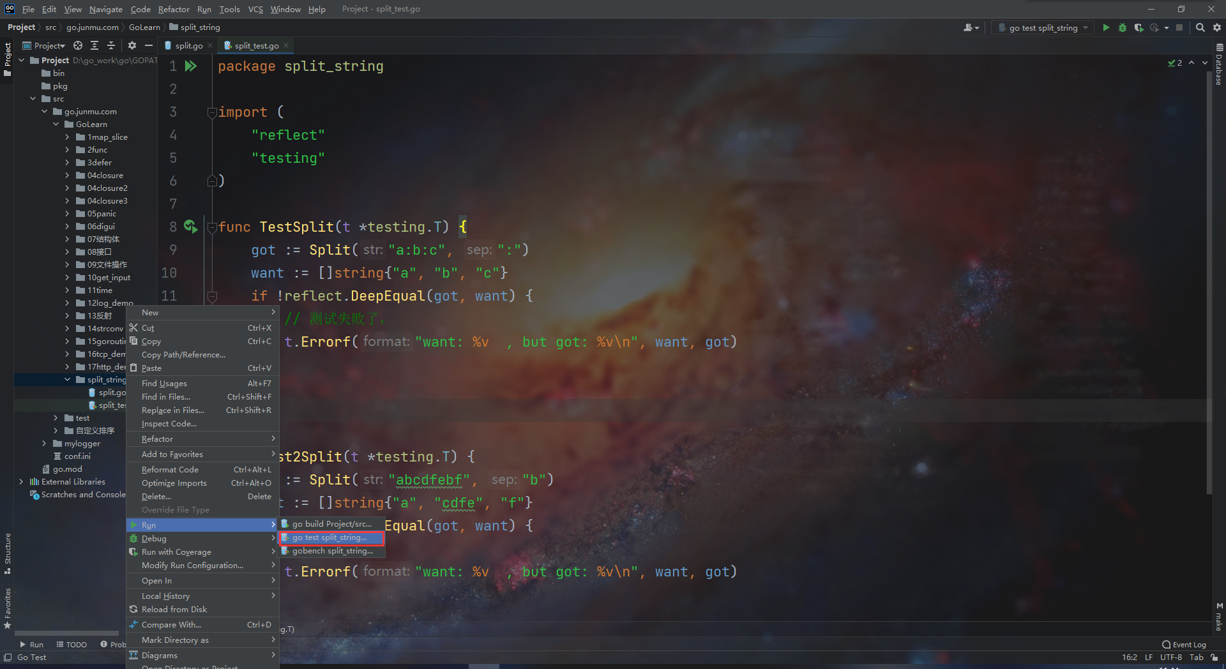Fold the TestSplit function at line 8
Image resolution: width=1226 pixels, height=669 pixels.
coord(212,227)
